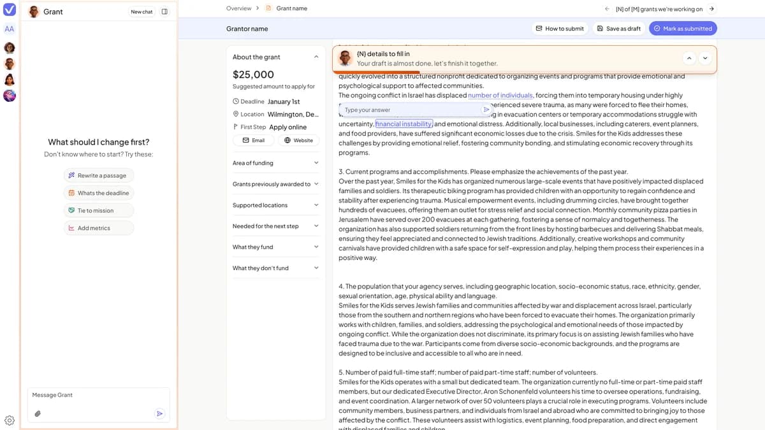
Task: Click the avatar in details banner
Action: coord(346,59)
